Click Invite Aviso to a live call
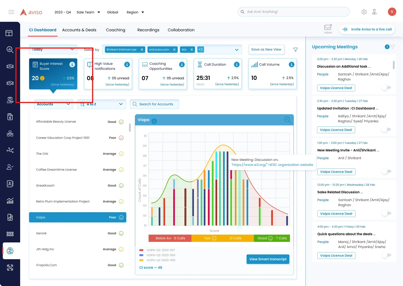Image resolution: width=403 pixels, height=286 pixels. coord(367,29)
